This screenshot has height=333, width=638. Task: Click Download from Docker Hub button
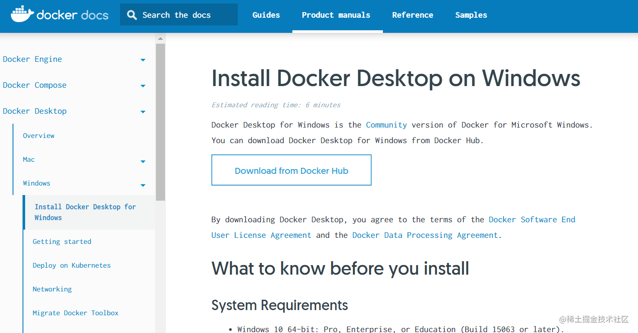[291, 170]
